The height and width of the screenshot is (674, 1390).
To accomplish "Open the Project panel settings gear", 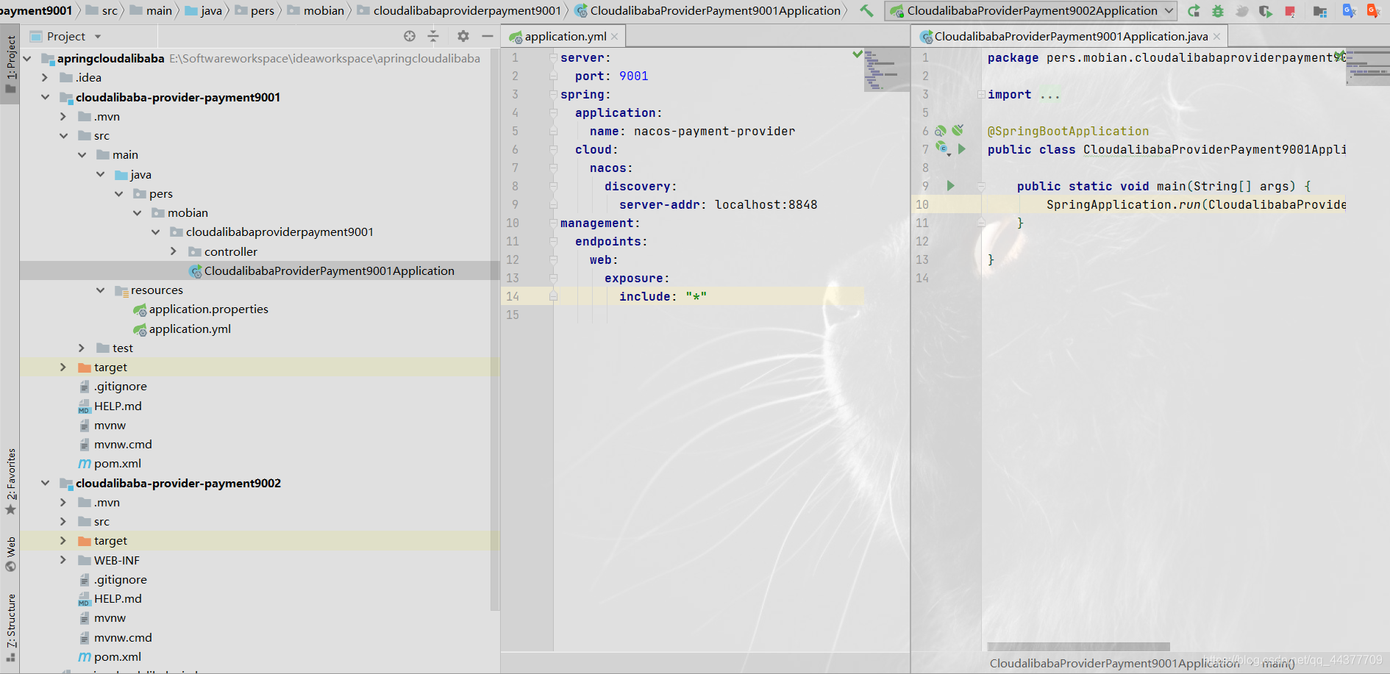I will [x=463, y=36].
